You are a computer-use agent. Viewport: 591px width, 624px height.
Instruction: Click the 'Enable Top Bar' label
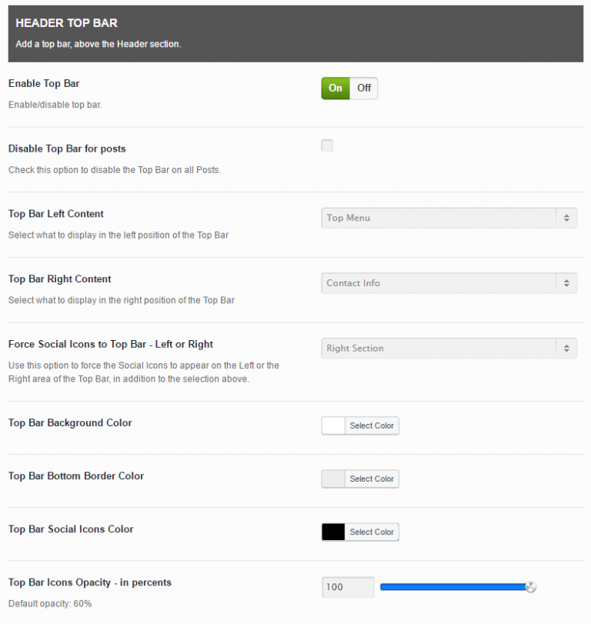click(x=44, y=84)
